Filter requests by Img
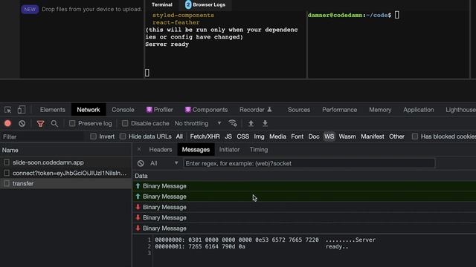 tap(259, 136)
